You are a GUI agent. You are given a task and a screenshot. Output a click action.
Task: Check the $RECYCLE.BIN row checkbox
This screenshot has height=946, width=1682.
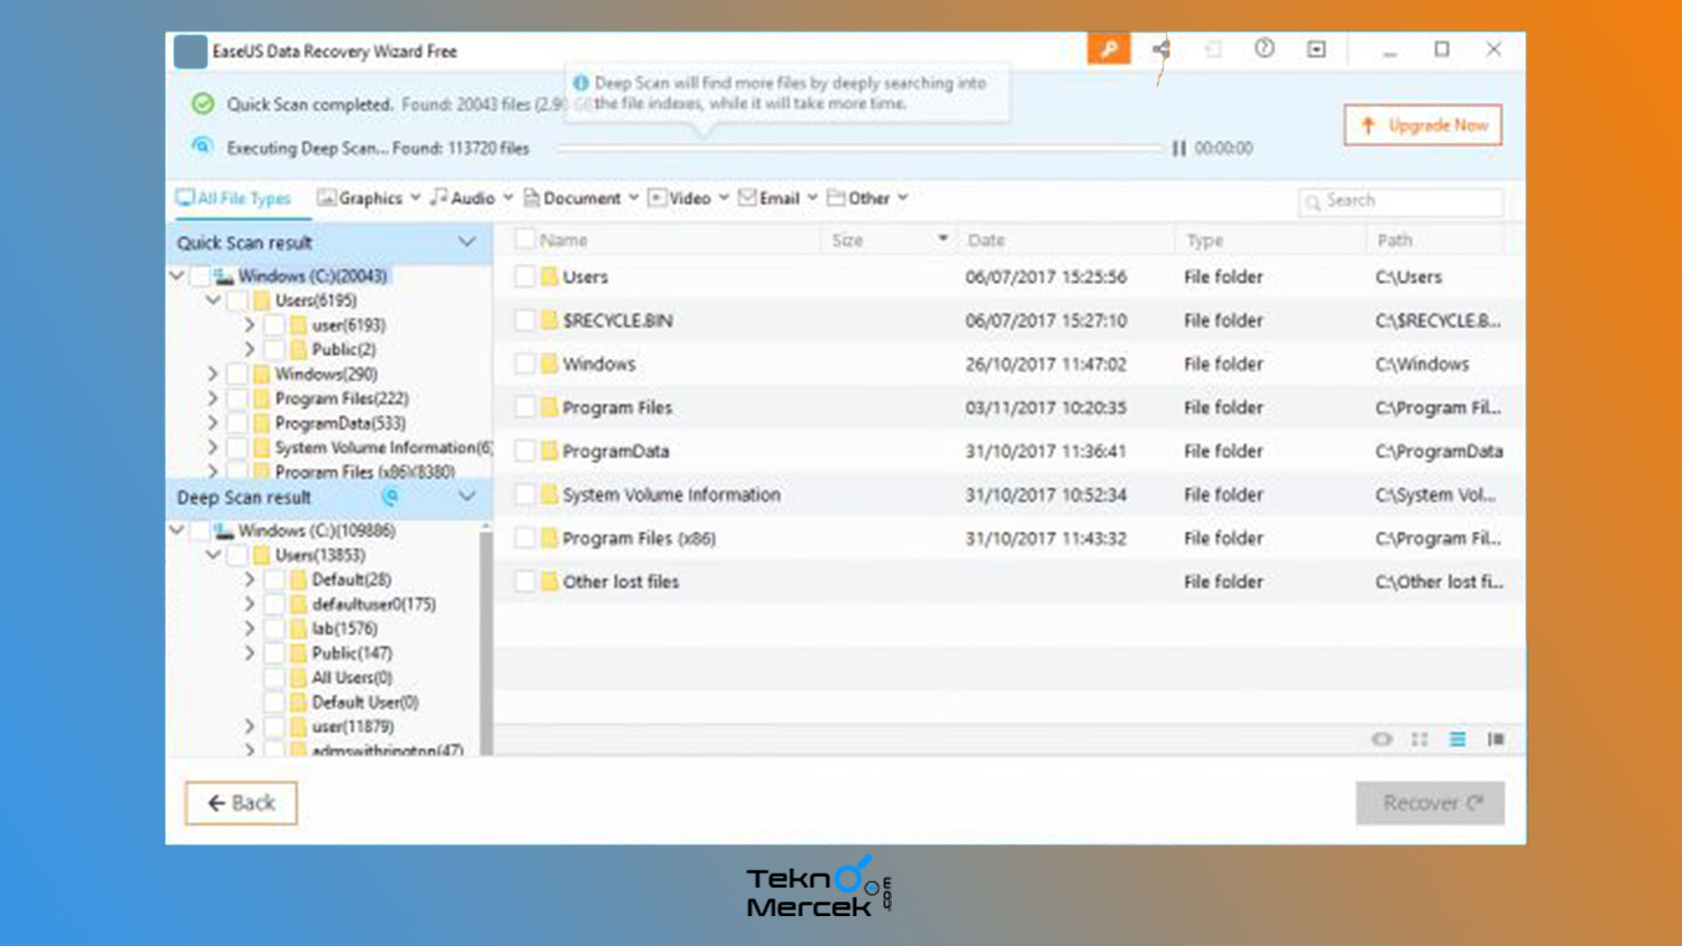(524, 321)
